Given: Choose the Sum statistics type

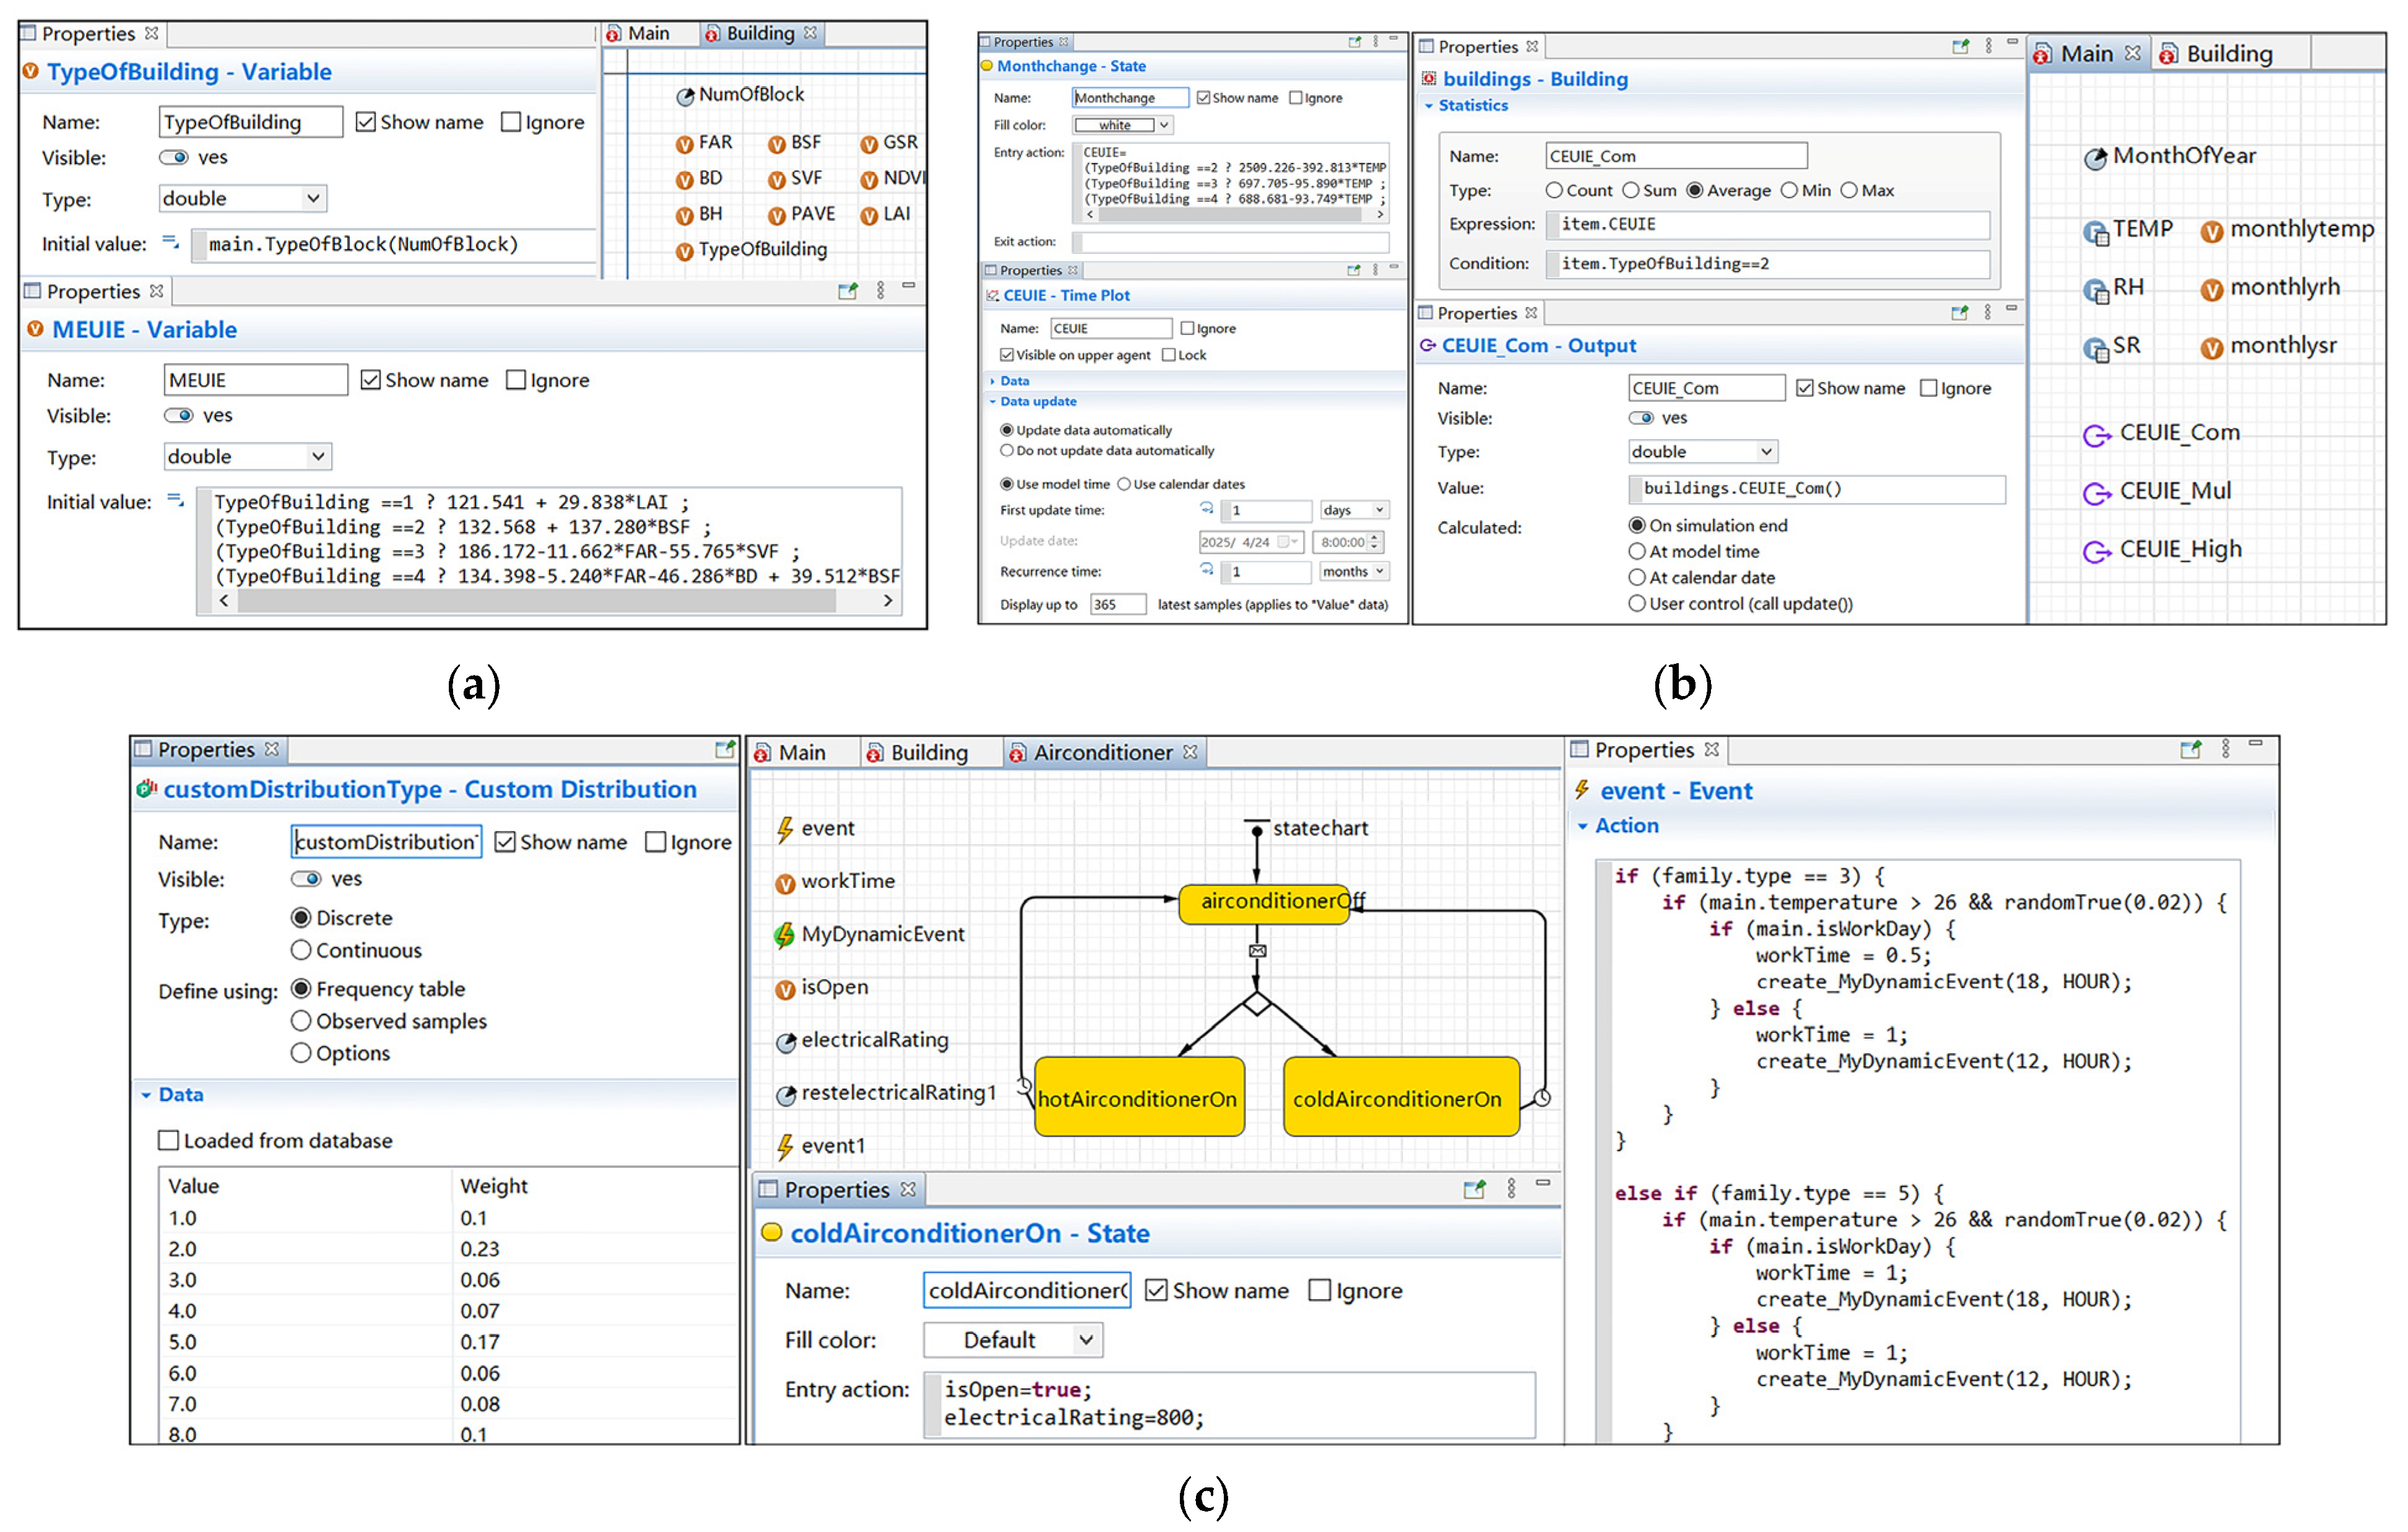Looking at the screenshot, I should [x=1631, y=190].
